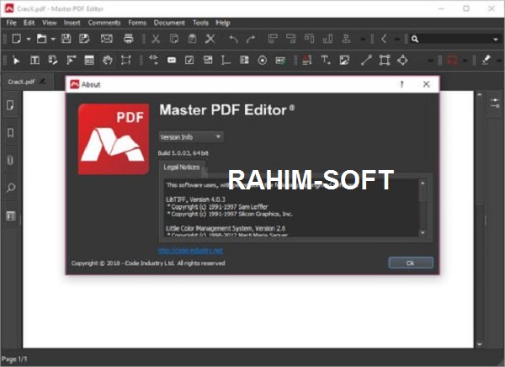
Task: Cut selection with scissors icon
Action: [156, 39]
